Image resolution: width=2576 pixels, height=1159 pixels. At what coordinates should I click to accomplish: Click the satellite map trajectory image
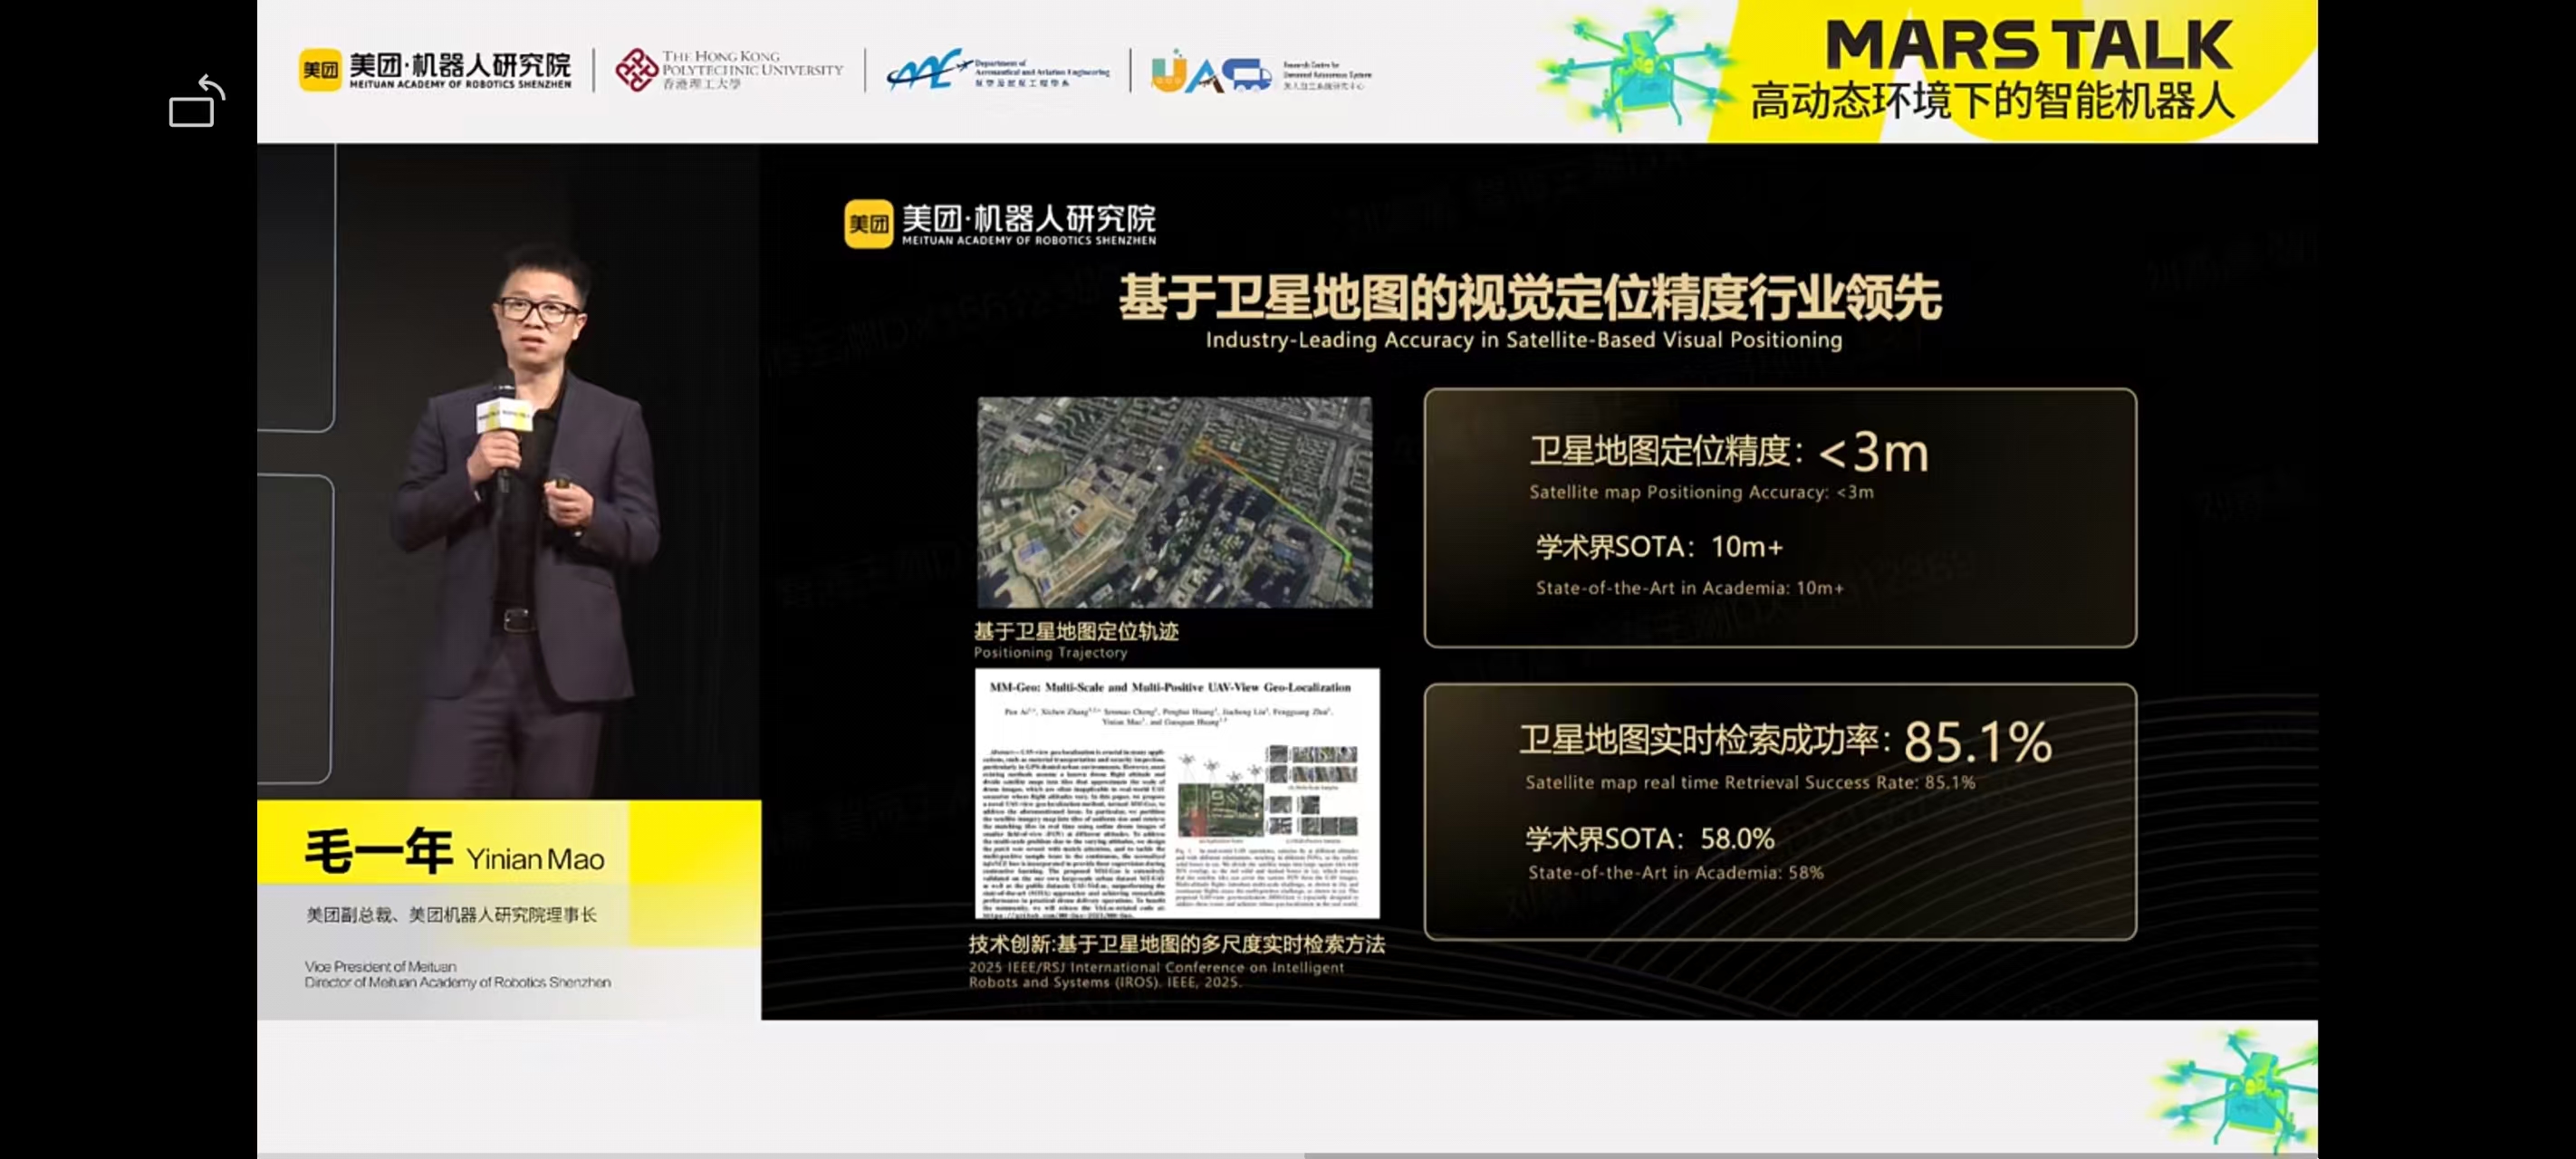tap(1174, 502)
